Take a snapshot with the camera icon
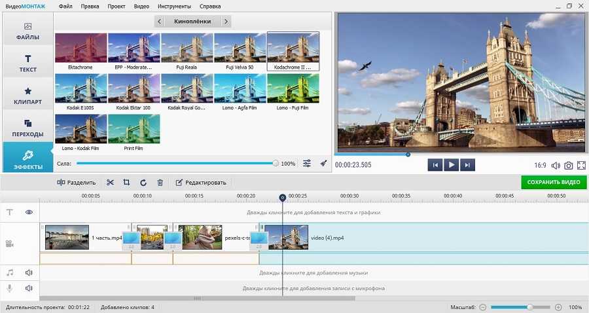Image resolution: width=589 pixels, height=313 pixels. tap(569, 166)
